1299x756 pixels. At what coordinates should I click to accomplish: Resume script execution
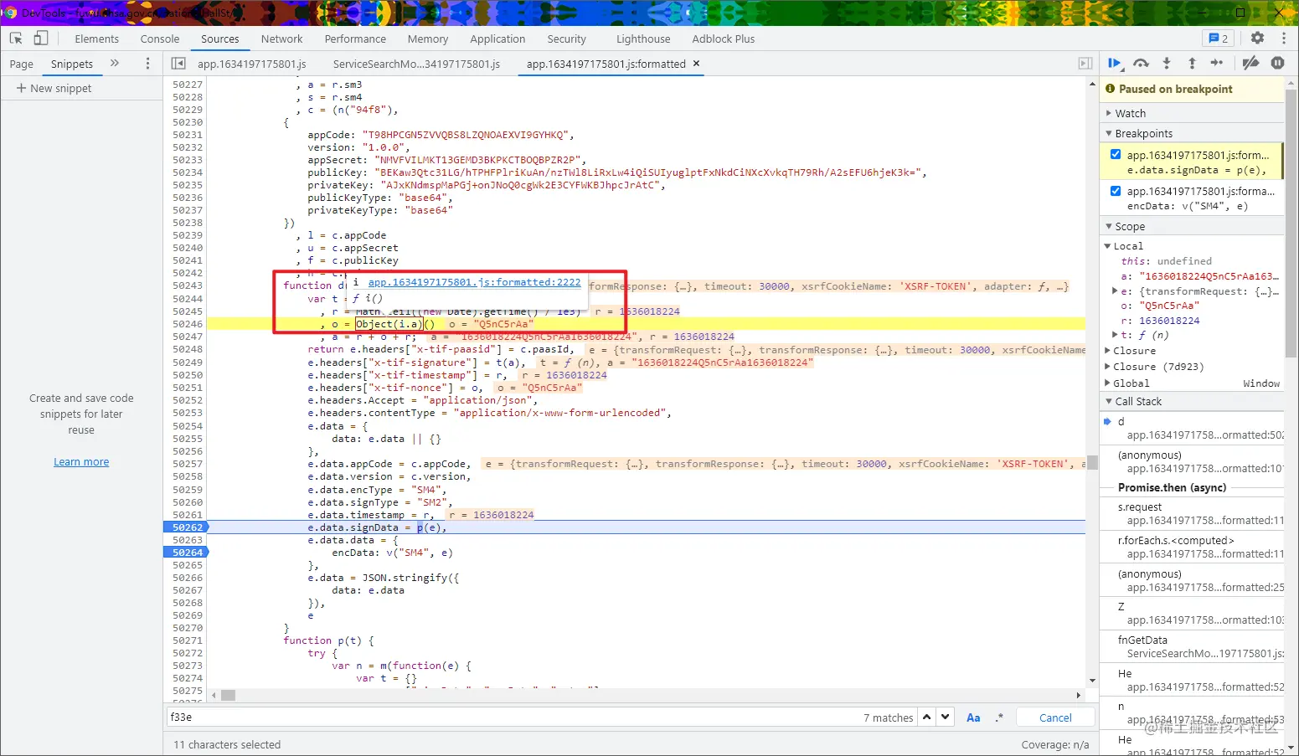(x=1115, y=64)
